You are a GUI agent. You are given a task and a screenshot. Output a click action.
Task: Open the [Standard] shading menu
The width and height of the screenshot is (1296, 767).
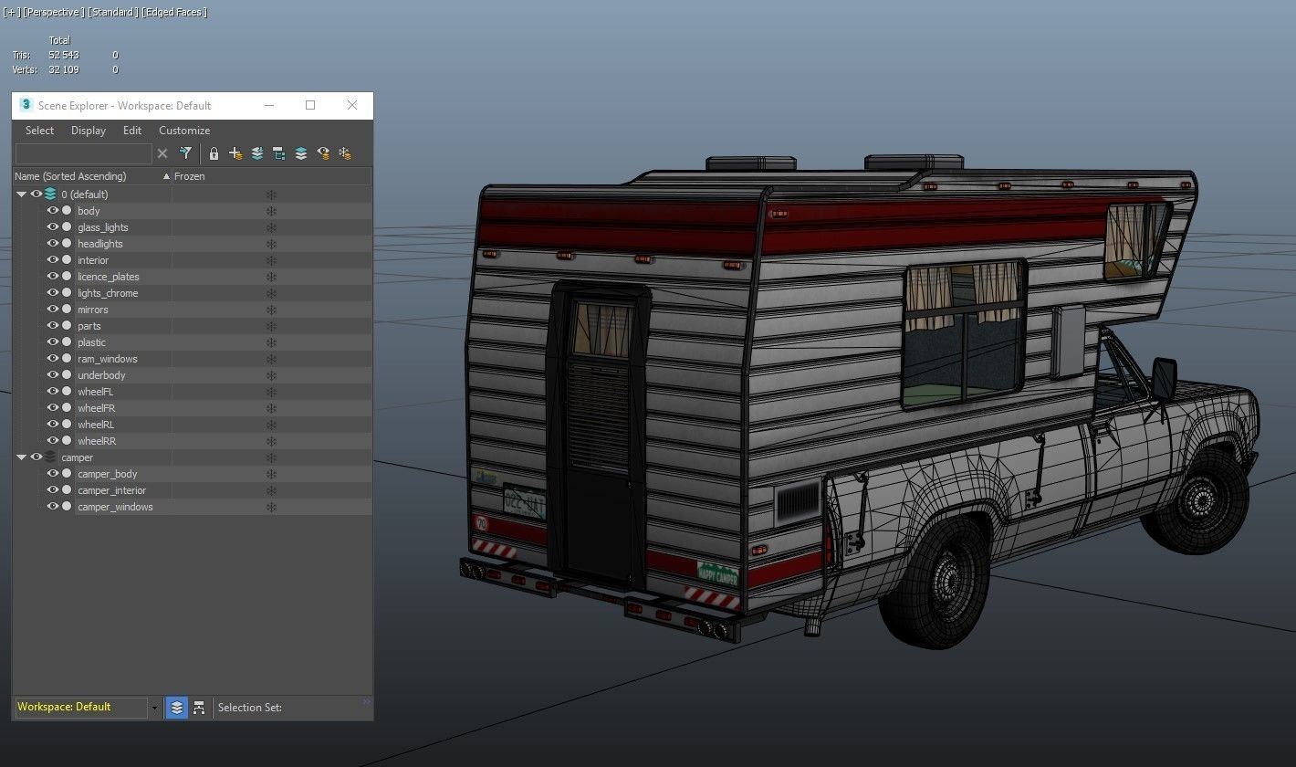113,12
